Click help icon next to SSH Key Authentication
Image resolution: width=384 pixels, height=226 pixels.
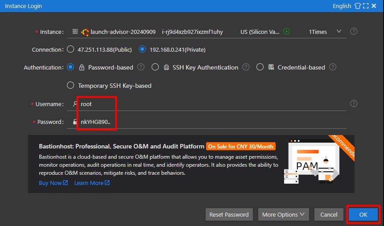click(246, 67)
